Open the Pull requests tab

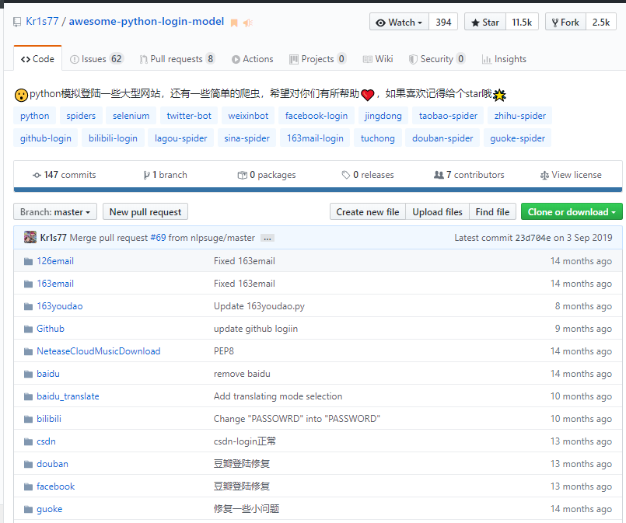(177, 59)
